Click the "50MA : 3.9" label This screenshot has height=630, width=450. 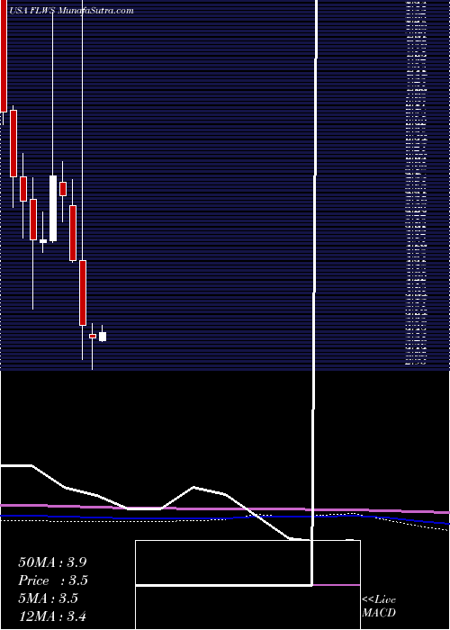pos(52,562)
